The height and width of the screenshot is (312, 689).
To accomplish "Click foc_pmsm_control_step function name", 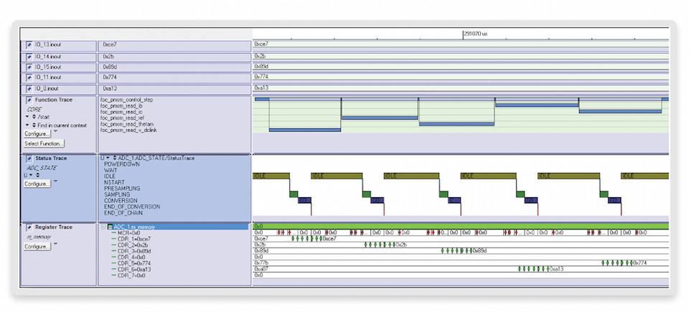I will 126,100.
